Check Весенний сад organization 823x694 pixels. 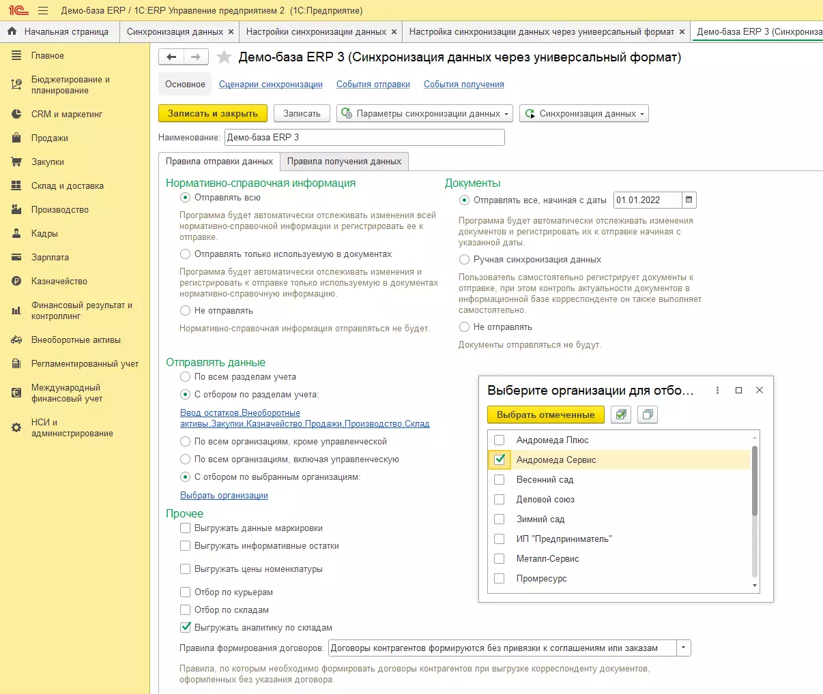tap(500, 480)
